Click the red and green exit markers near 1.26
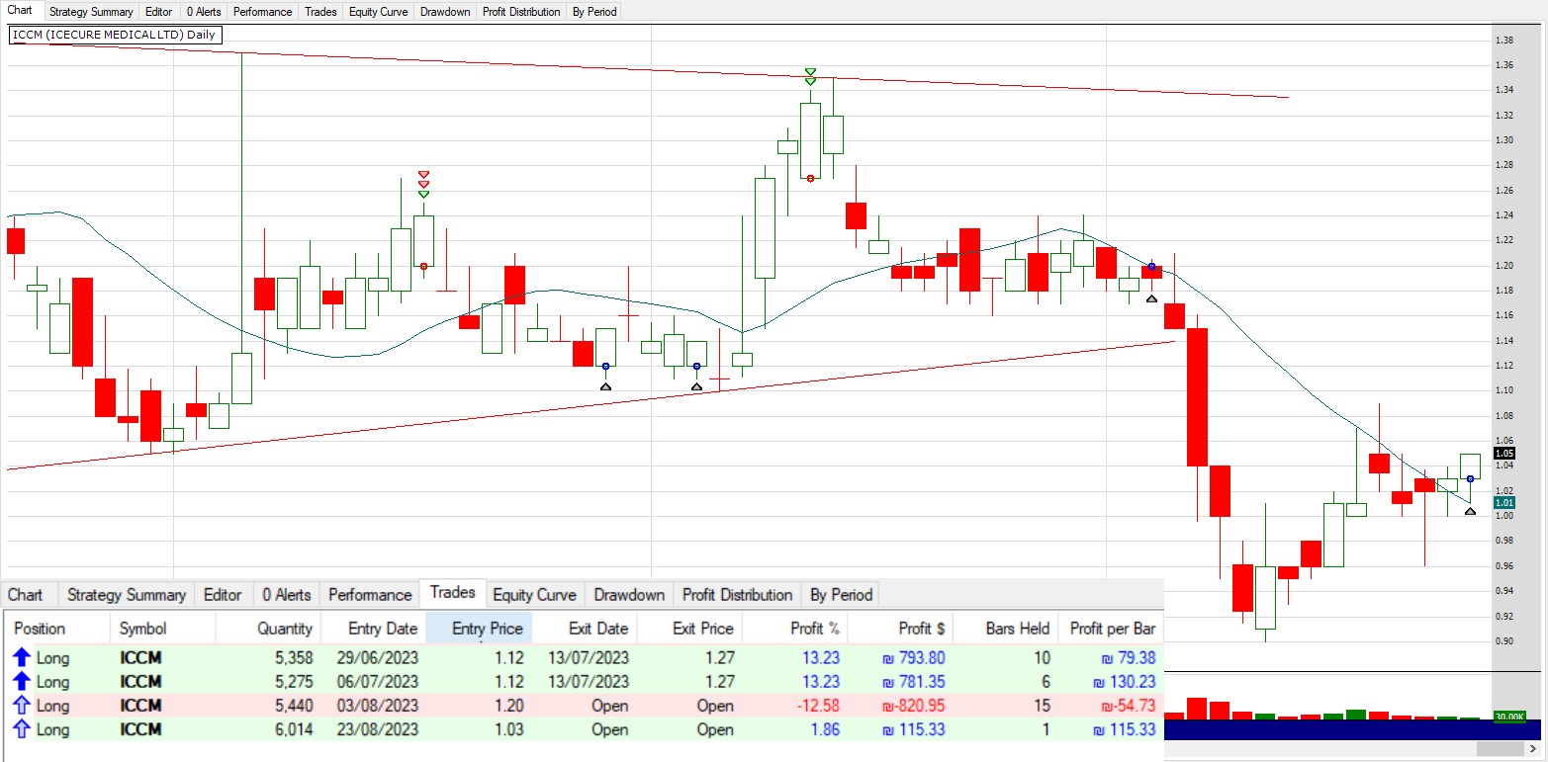Screen dimensions: 1548x762 pos(423,184)
